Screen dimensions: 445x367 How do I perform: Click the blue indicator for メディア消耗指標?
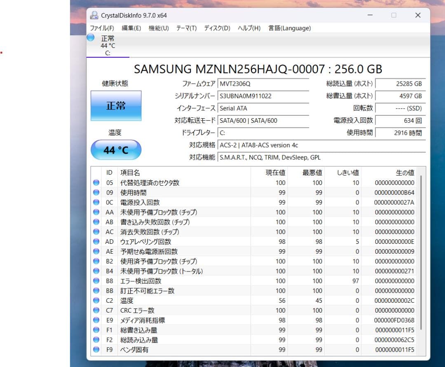[x=96, y=320]
